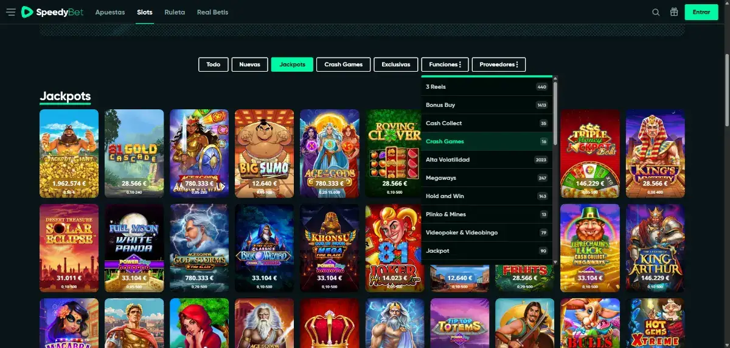This screenshot has height=348, width=730.
Task: Open the gift promotions icon
Action: click(x=674, y=12)
